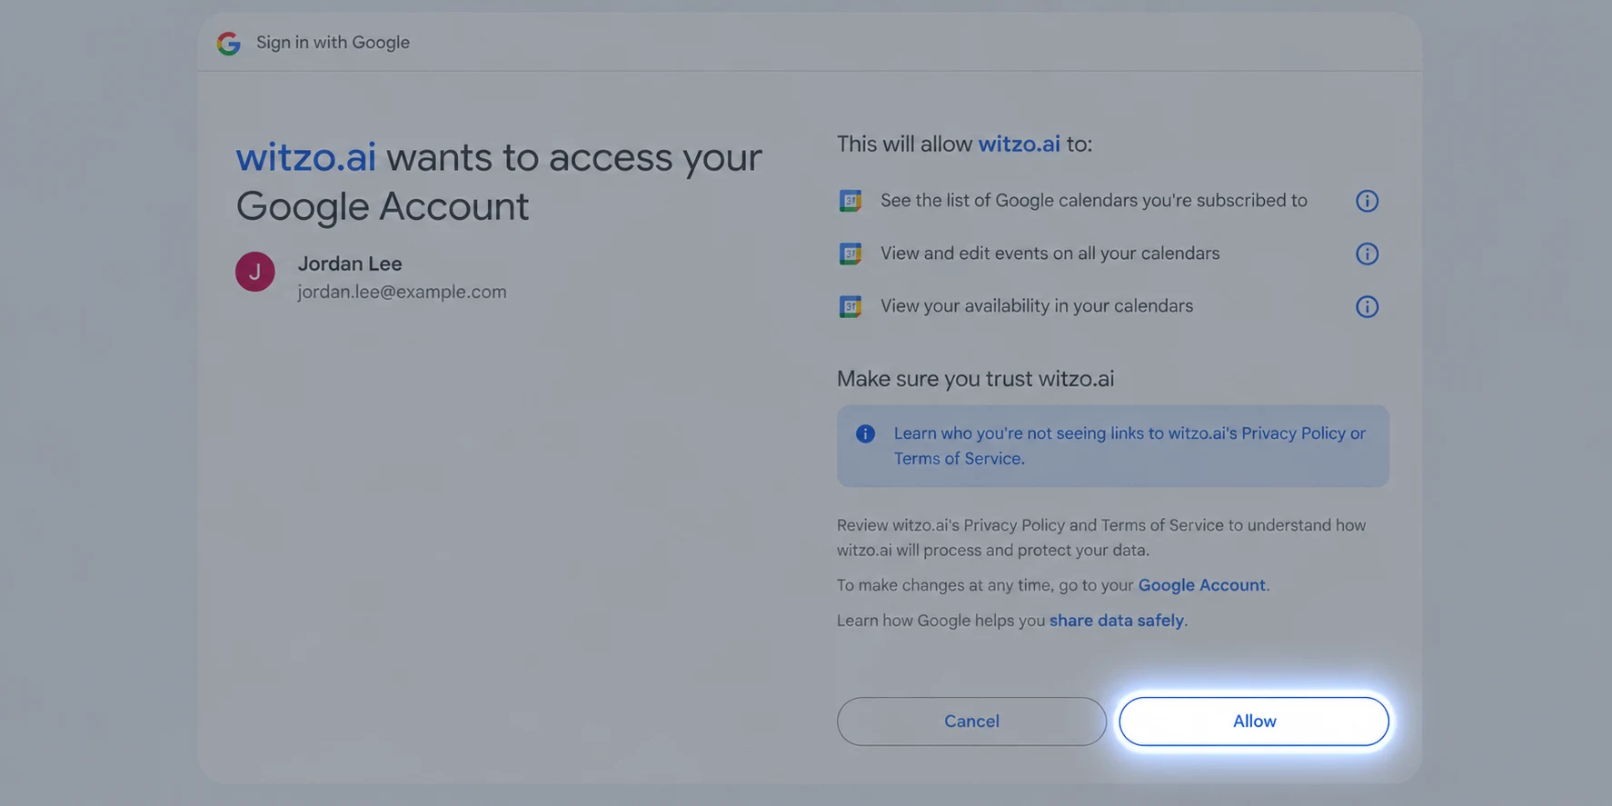
Task: Click calendar icon beside 'View your availability'
Action: (x=851, y=306)
